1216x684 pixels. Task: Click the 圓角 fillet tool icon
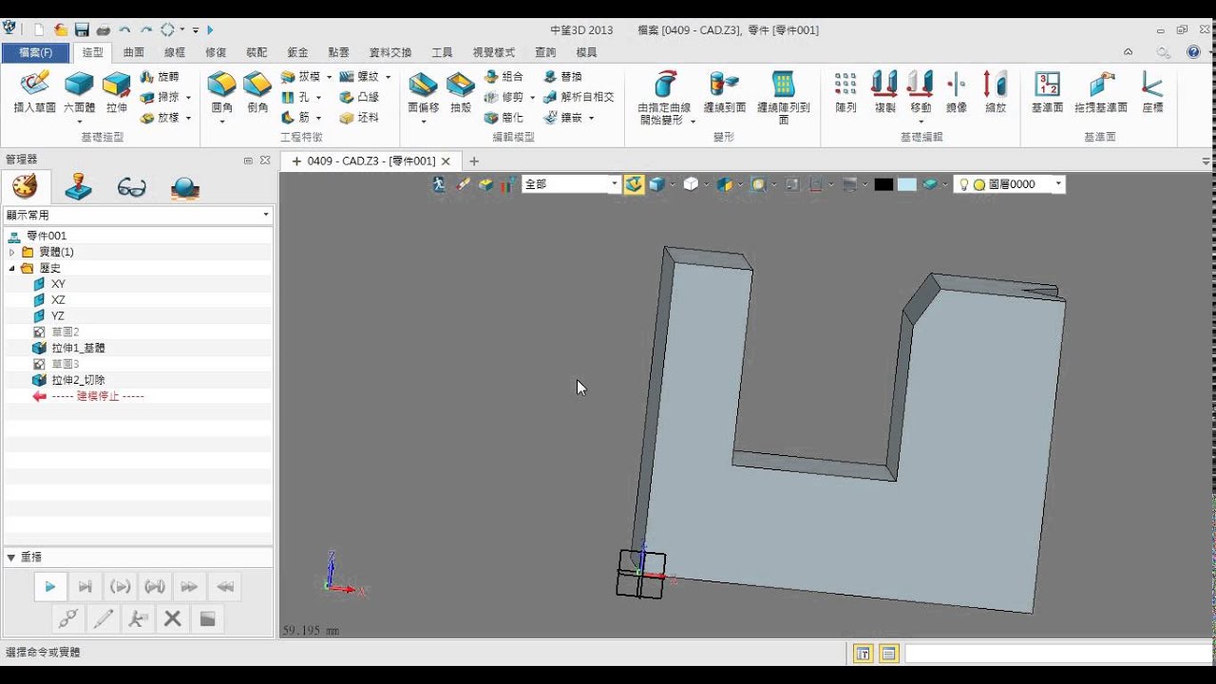click(222, 91)
